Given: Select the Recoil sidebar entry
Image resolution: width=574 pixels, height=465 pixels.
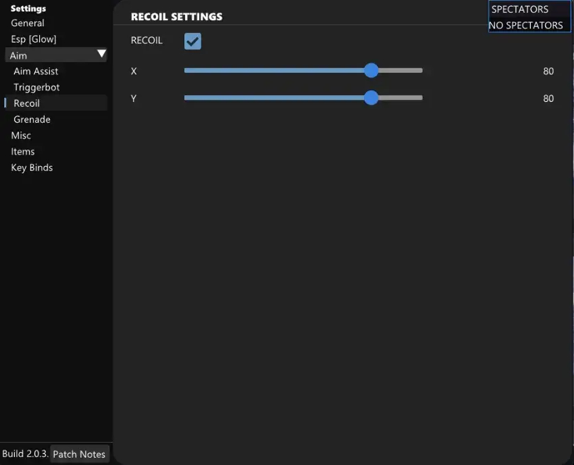Looking at the screenshot, I should pyautogui.click(x=27, y=103).
